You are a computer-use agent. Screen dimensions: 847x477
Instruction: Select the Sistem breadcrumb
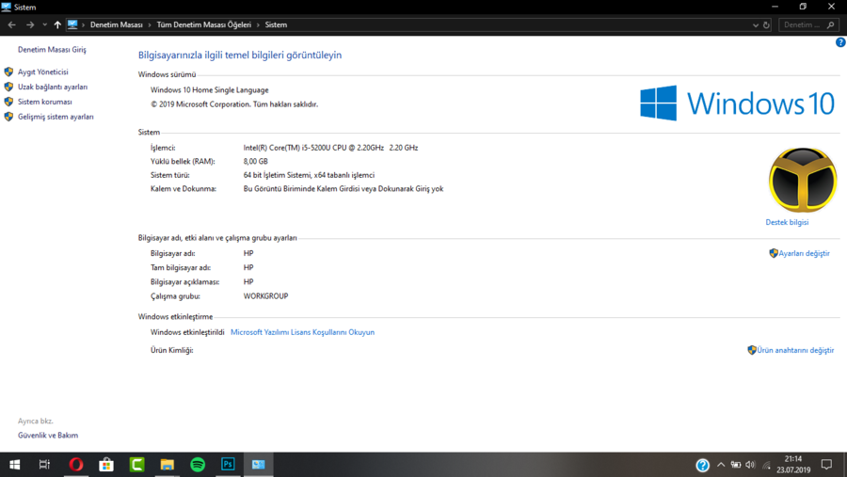point(276,24)
